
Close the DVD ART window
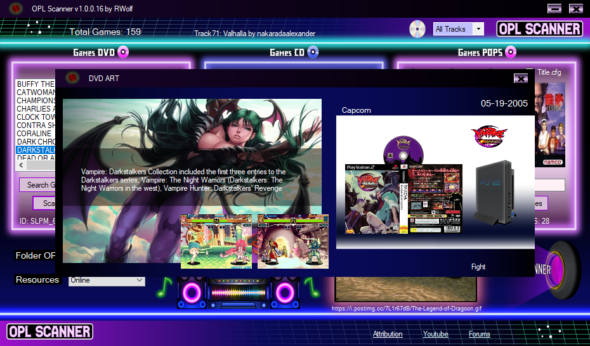[521, 78]
